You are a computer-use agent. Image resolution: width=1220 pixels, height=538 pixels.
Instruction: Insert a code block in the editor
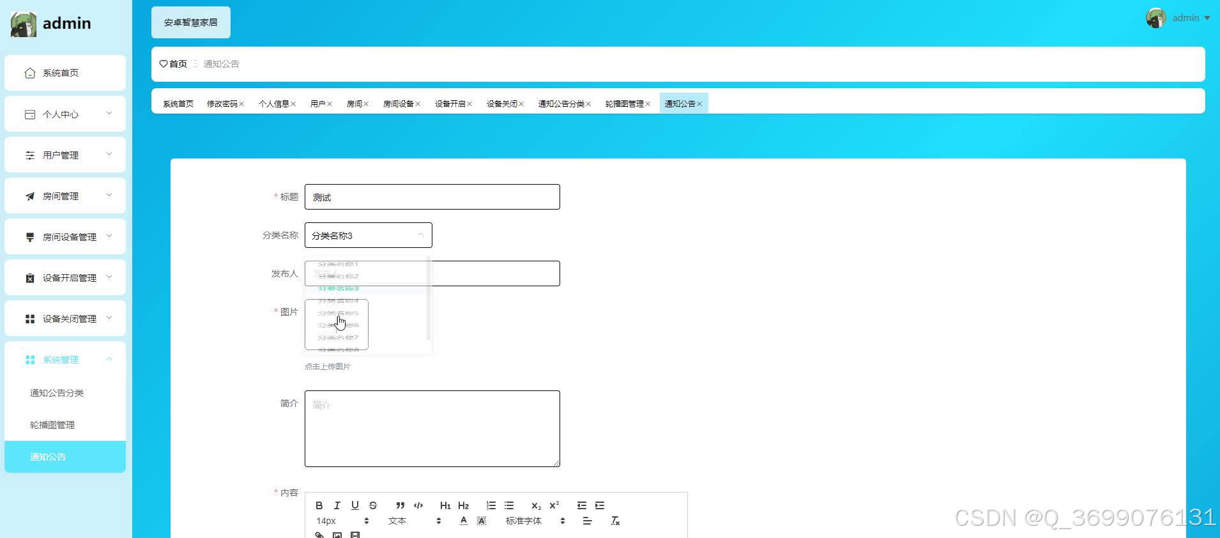[418, 505]
